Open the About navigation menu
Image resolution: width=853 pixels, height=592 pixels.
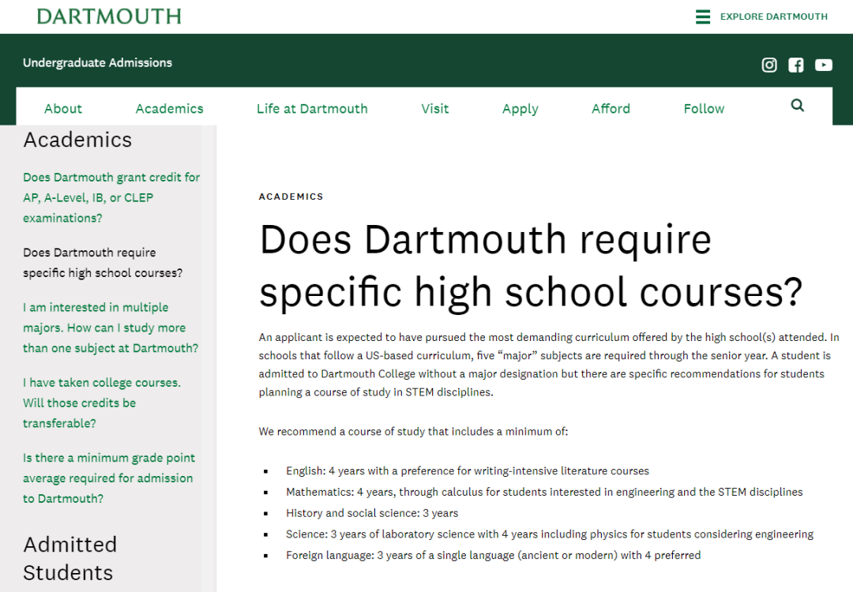click(63, 109)
